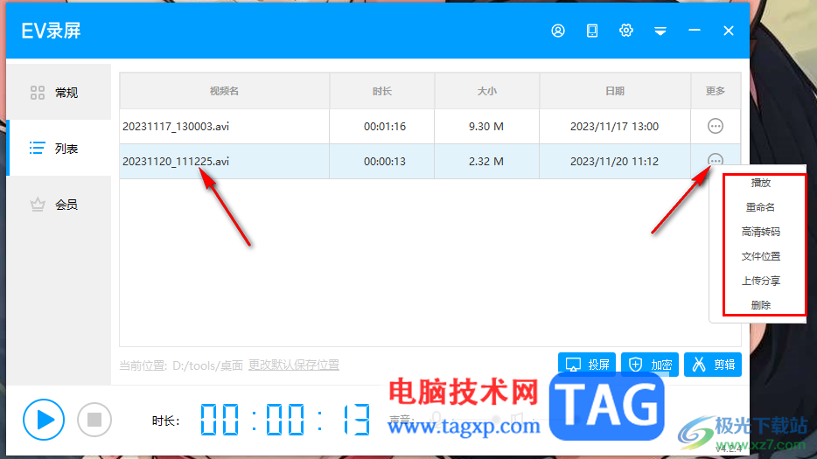Image resolution: width=817 pixels, height=459 pixels.
Task: Switch to the 列表 tab
Action: 59,148
